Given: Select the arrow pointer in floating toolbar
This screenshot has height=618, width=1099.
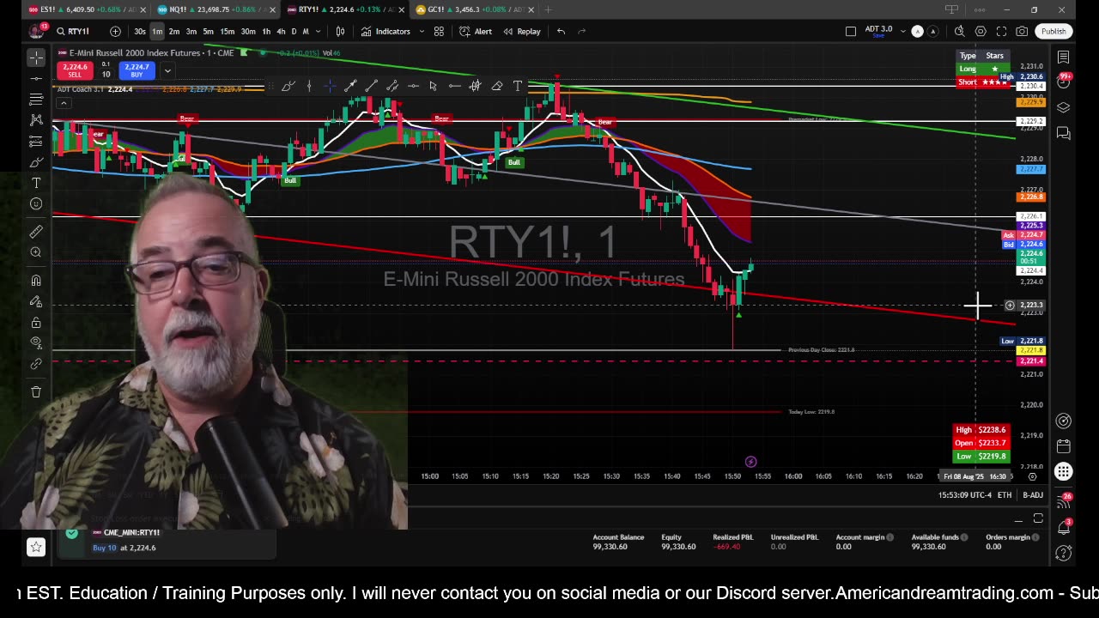Looking at the screenshot, I should (x=433, y=86).
